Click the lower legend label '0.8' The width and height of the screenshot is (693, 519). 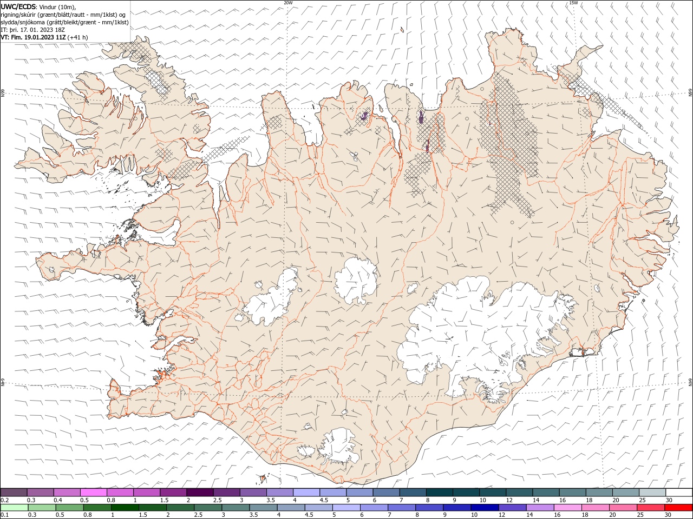tap(87, 515)
